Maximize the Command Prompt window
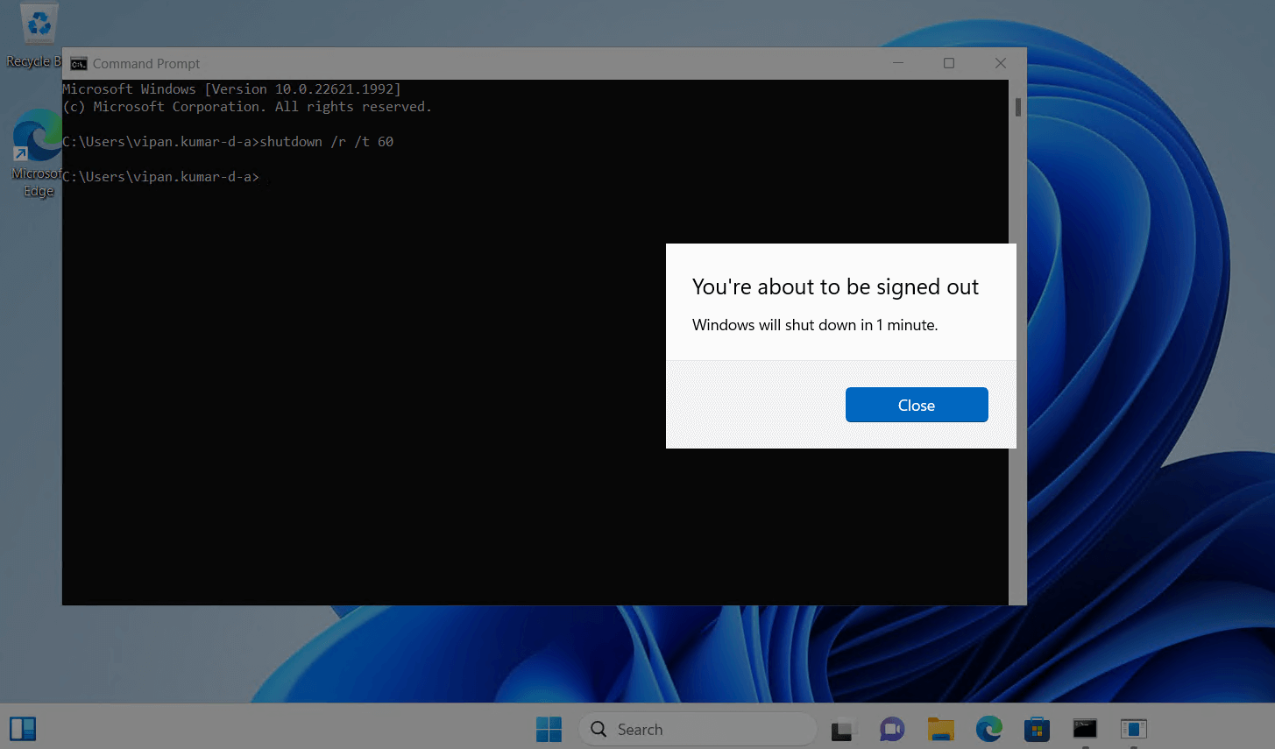 point(949,63)
